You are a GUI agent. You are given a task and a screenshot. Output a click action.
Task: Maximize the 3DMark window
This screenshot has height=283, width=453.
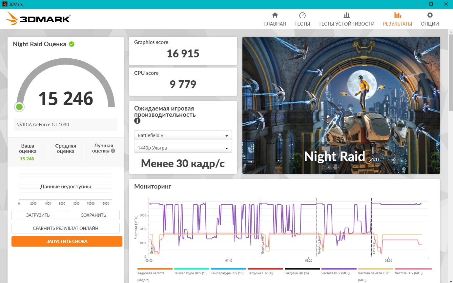[x=431, y=4]
